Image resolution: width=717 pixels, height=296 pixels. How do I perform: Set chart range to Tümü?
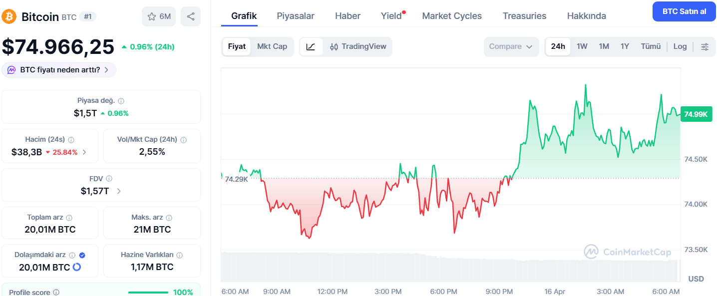pyautogui.click(x=651, y=46)
